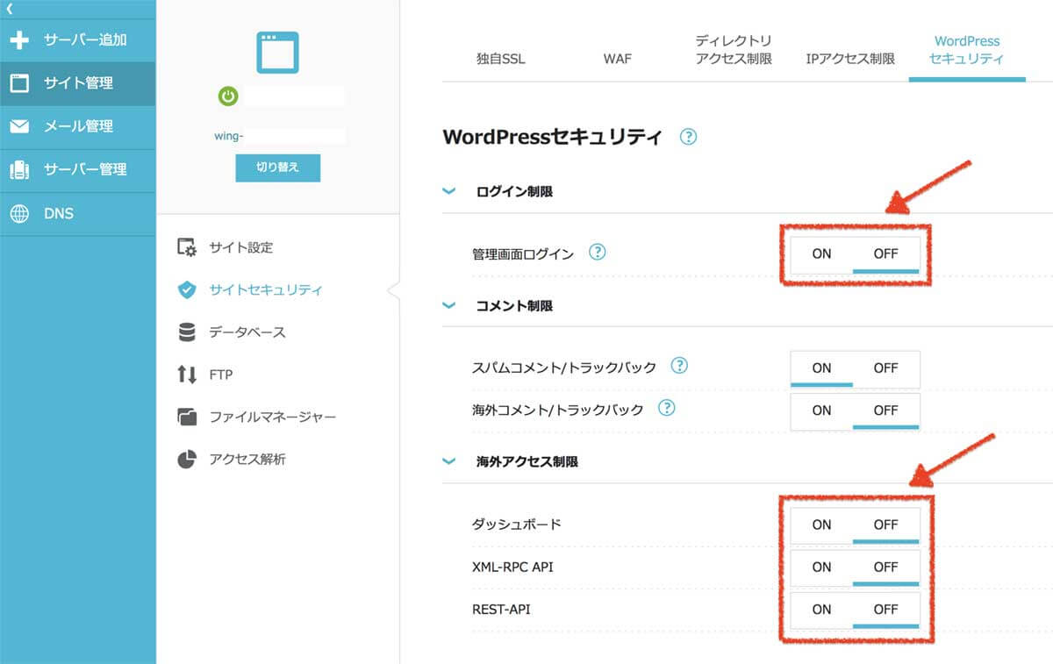
Task: Click the window icon beside サイト管理
Action: [x=19, y=83]
